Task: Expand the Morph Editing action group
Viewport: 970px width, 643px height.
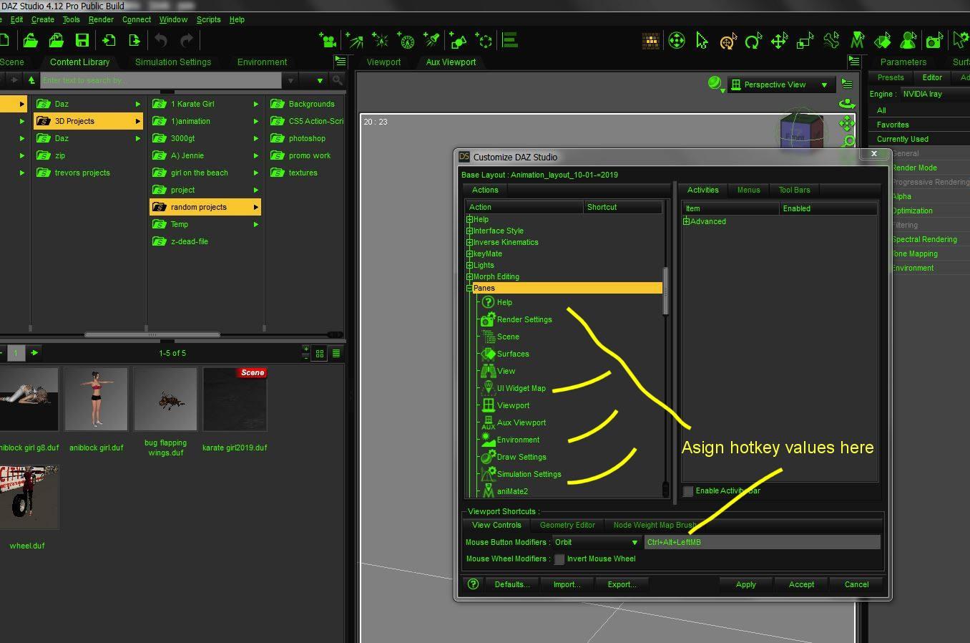Action: tap(469, 276)
